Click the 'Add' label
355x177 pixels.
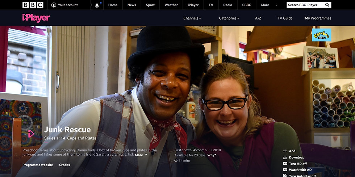tap(292, 151)
